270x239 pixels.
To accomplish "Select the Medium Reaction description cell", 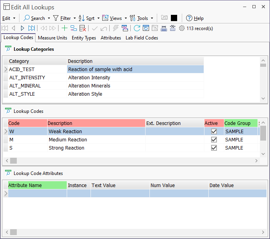I will point(96,139).
